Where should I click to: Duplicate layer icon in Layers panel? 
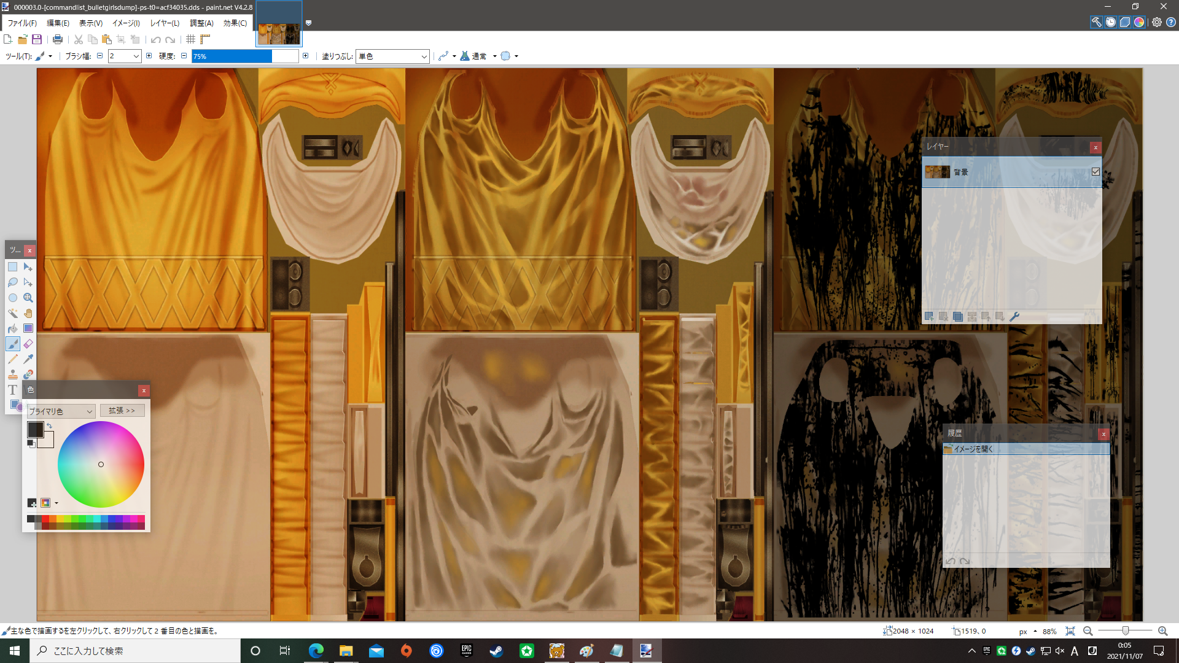(957, 317)
